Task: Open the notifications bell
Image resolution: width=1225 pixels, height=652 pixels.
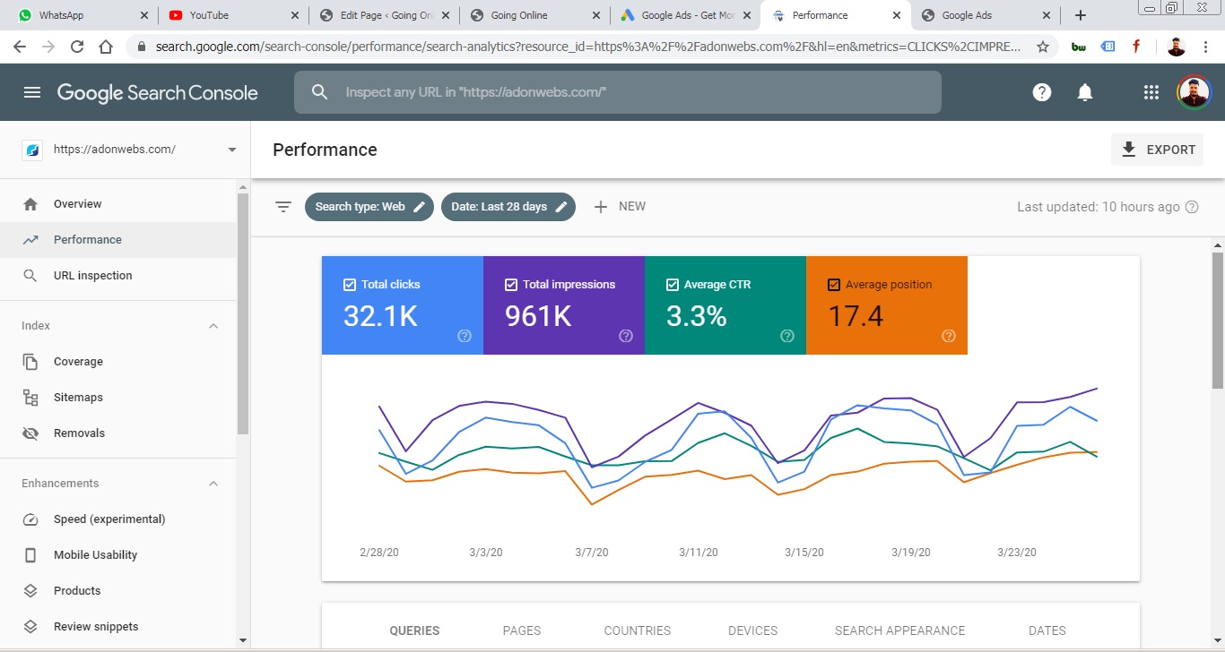Action: coord(1084,92)
